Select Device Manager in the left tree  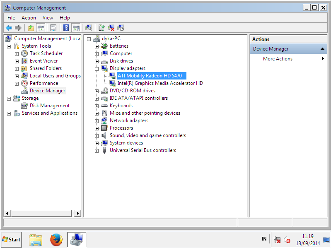coord(48,91)
